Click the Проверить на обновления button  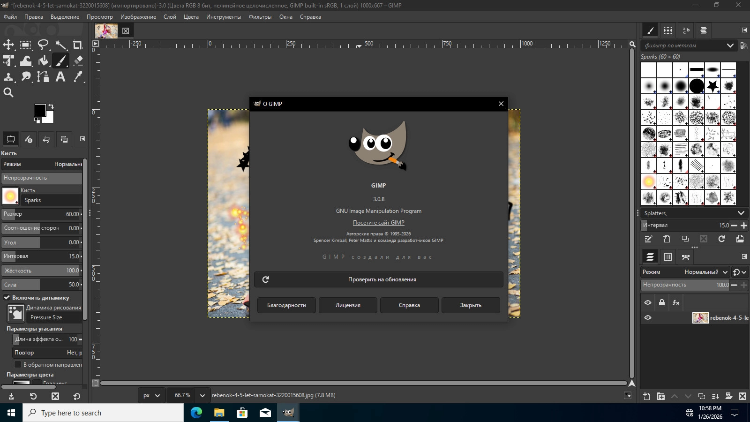click(x=378, y=279)
